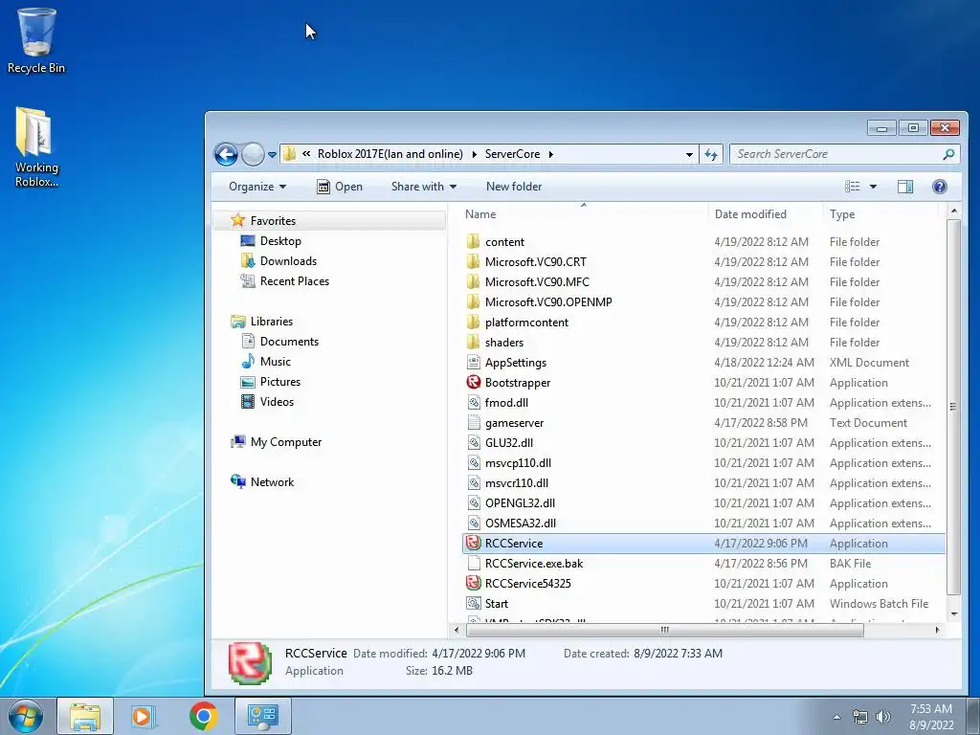Viewport: 980px width, 735px height.
Task: Open the Windows Start menu orb
Action: click(x=26, y=716)
